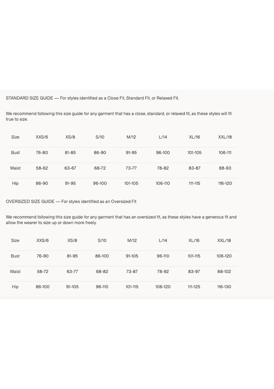Select the XXL/18 header in the oversized table
Image resolution: width=274 pixels, height=389 pixels.
point(224,240)
